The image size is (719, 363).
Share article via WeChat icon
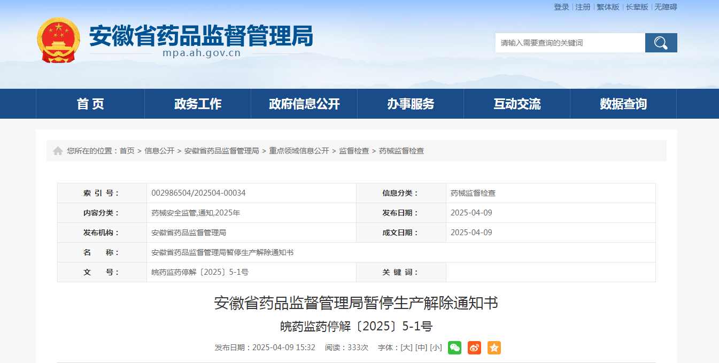(x=454, y=347)
